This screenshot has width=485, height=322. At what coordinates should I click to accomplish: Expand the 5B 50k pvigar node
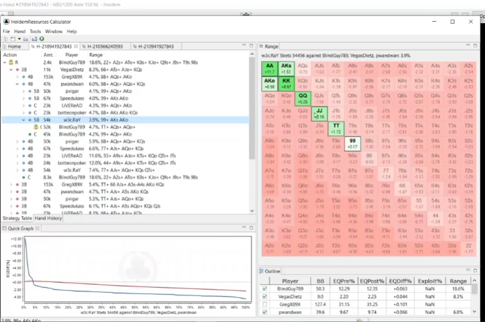(x=24, y=91)
